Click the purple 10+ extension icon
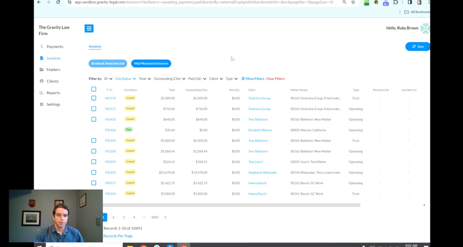Screen dimensions: 463x247 [386, 2]
